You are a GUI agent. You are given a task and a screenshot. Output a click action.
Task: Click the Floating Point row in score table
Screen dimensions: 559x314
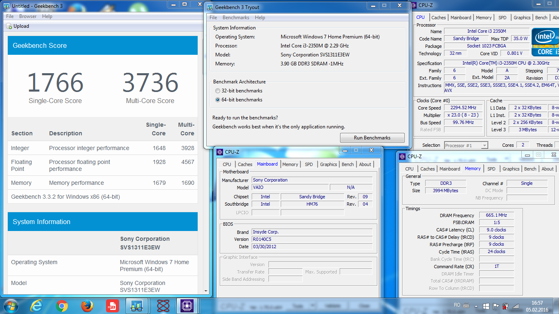tap(103, 166)
